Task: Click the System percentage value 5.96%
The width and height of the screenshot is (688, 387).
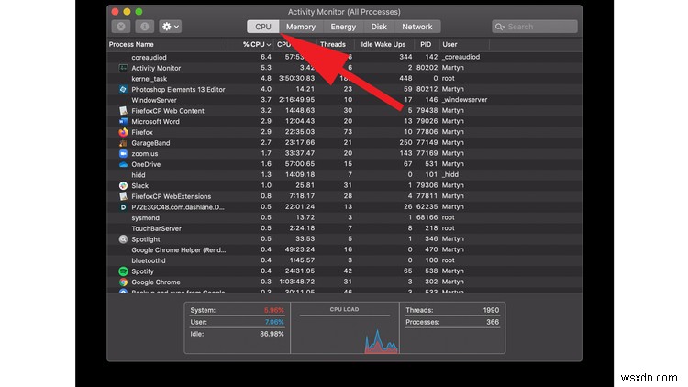Action: pos(273,310)
